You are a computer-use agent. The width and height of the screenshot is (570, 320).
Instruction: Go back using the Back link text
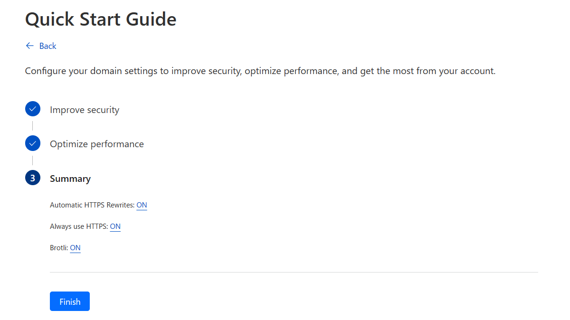pyautogui.click(x=47, y=46)
